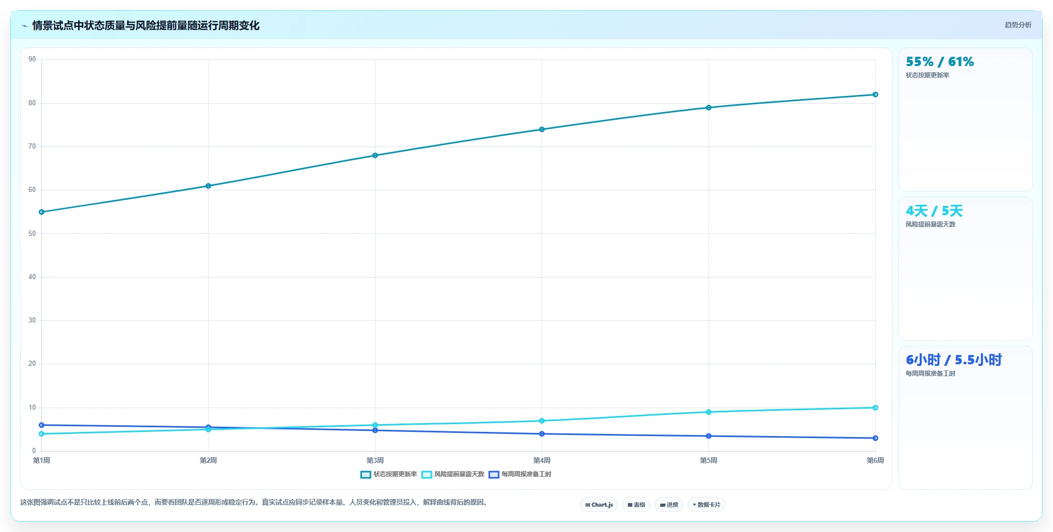Click the 风险提前暴露天数 week 5 data point
Viewport: 1053px width, 532px height.
[x=708, y=412]
